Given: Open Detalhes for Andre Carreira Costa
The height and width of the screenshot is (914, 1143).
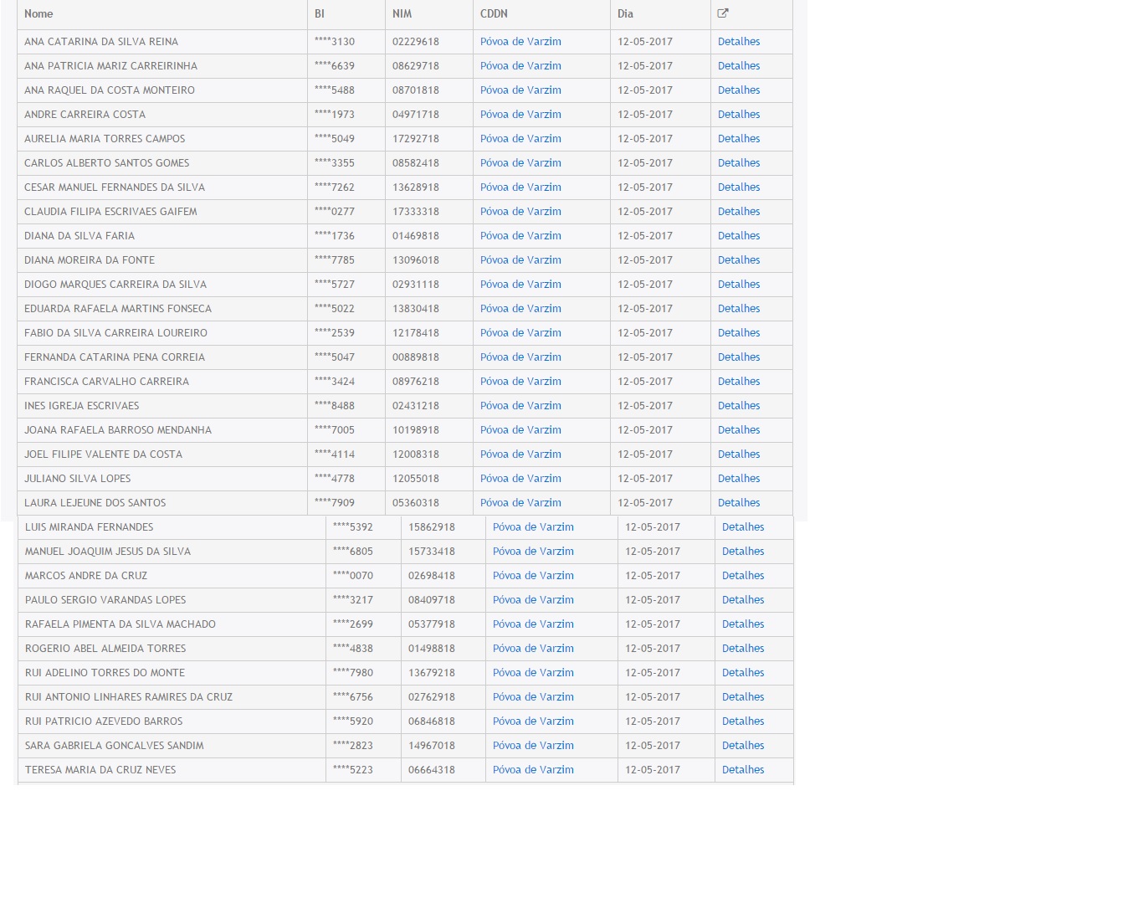Looking at the screenshot, I should coord(739,115).
